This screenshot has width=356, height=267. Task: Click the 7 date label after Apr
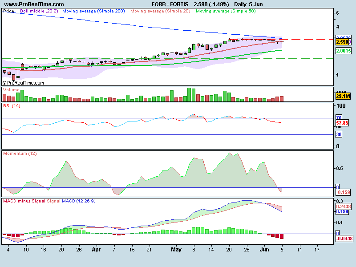(x=114, y=250)
